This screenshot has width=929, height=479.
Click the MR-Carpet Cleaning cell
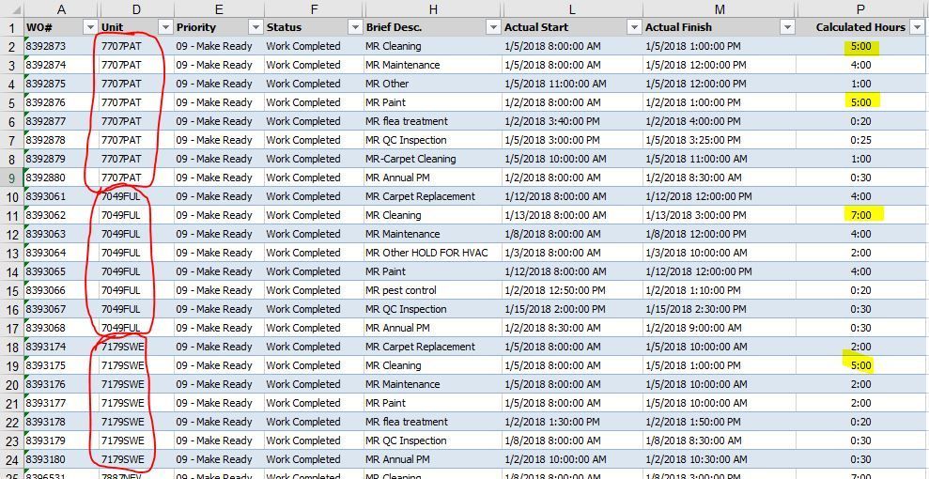(x=433, y=159)
